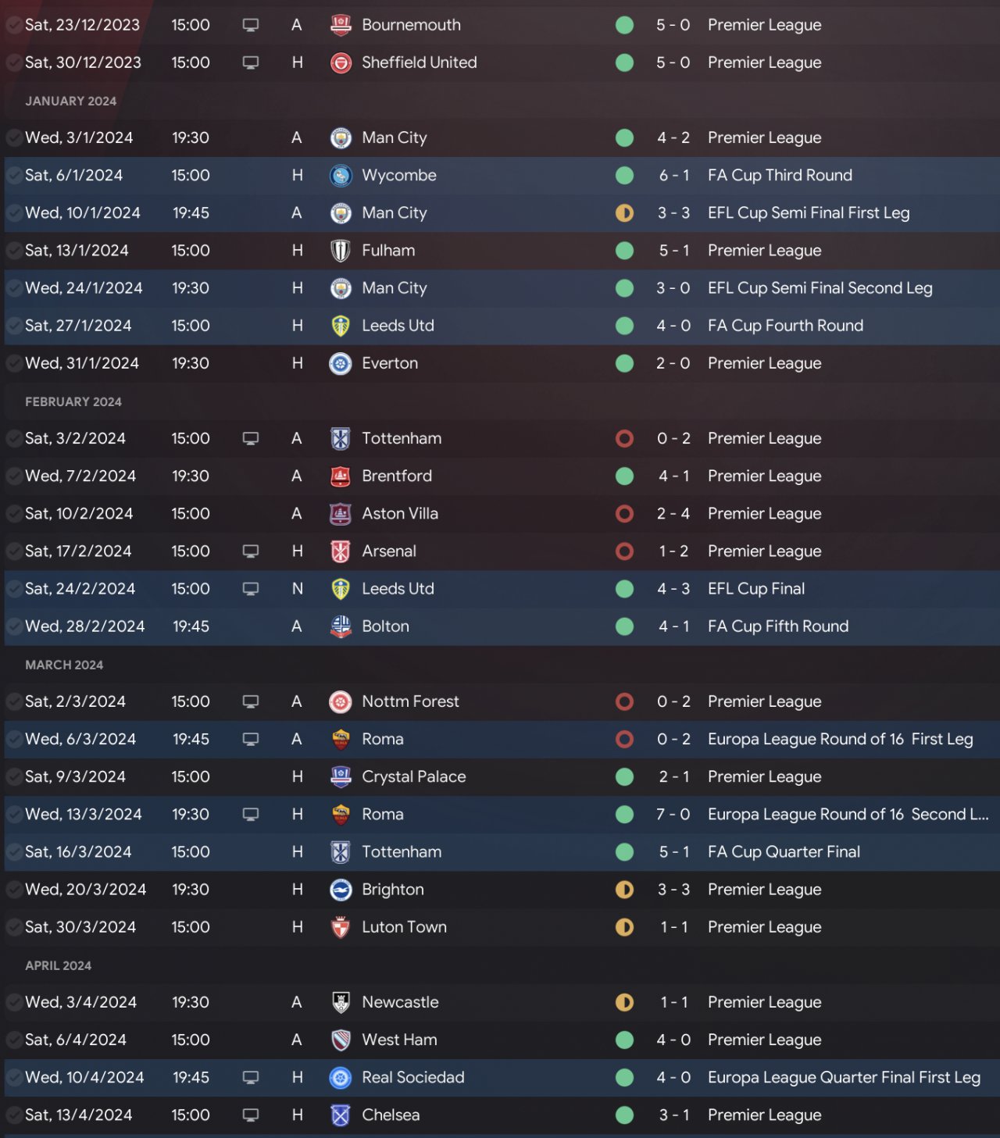Open the West Ham team name link
The height and width of the screenshot is (1138, 1000).
coord(399,1040)
